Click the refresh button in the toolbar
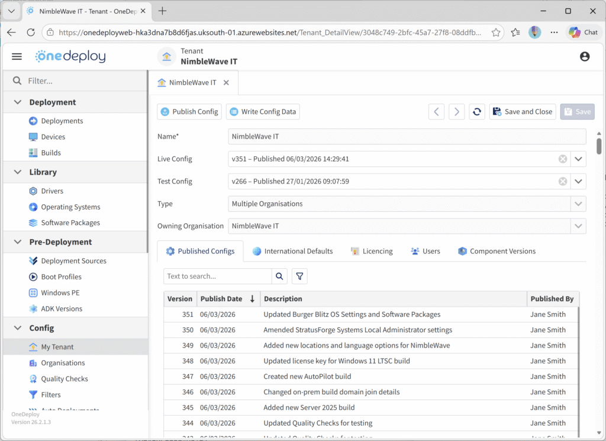Screen dimensions: 606x441 pos(477,112)
